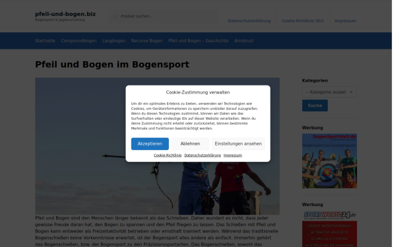Viewport: 396px width, 247px height.
Task: Accept cookies with the Akzeptieren button
Action: (x=150, y=144)
